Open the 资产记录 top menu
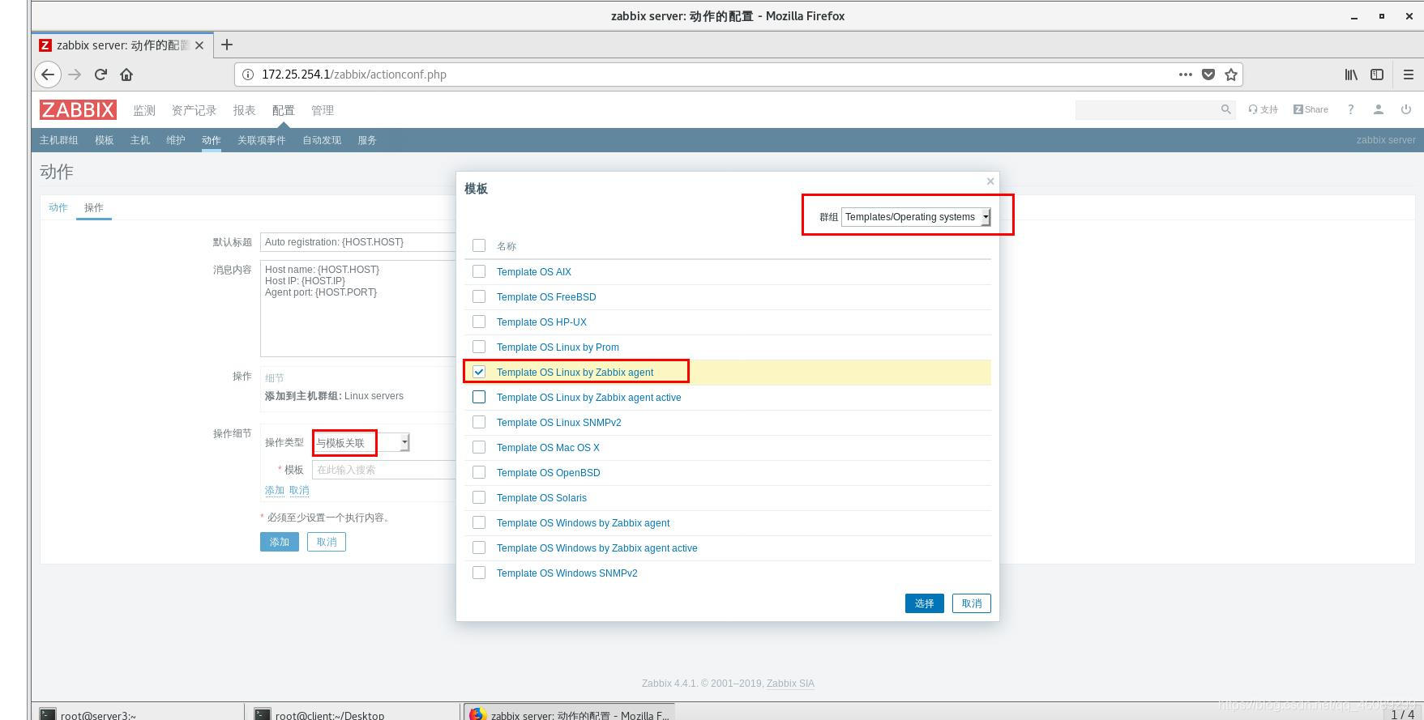The width and height of the screenshot is (1424, 720). 194,110
